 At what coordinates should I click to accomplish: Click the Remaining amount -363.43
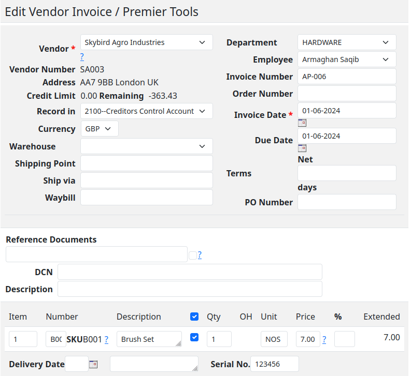163,96
